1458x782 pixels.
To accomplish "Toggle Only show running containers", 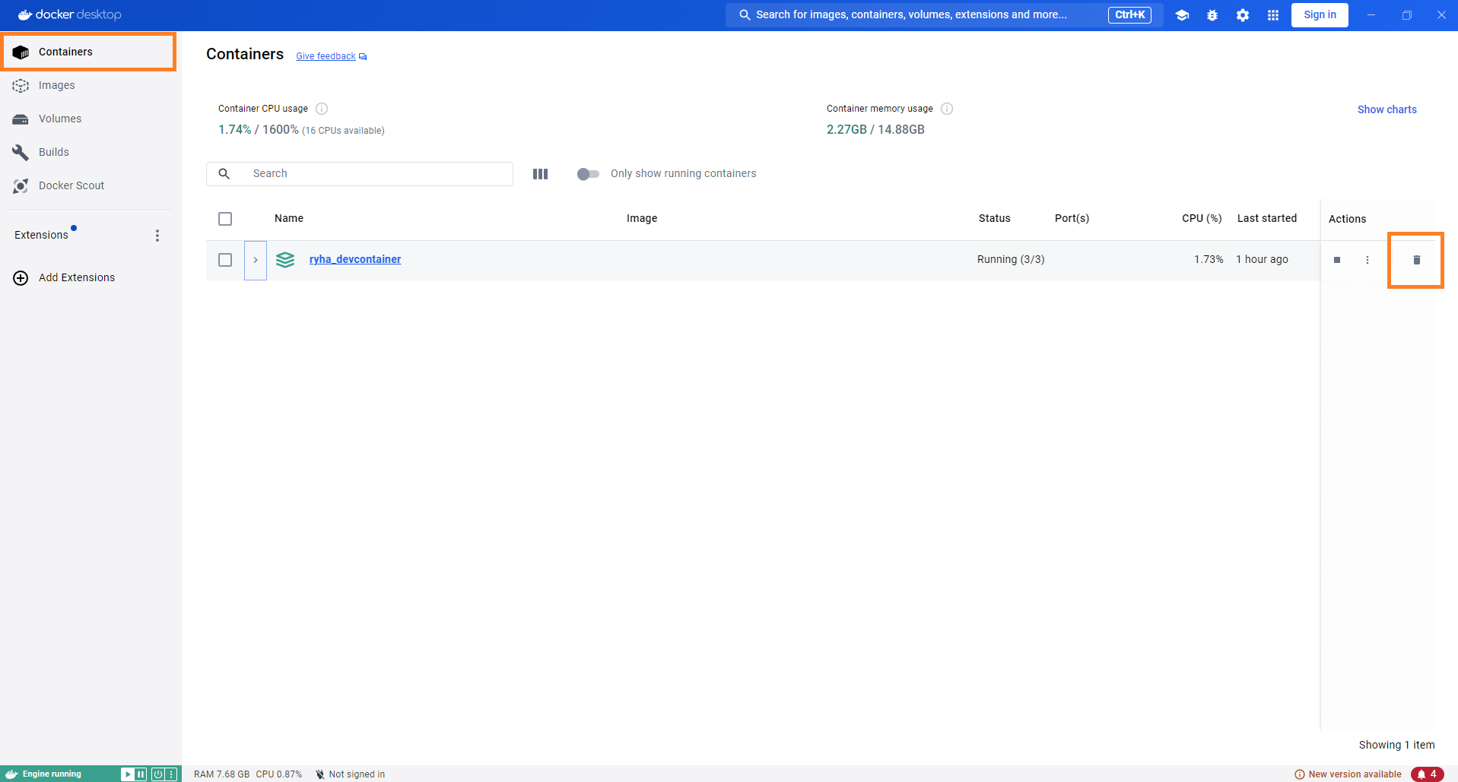I will pos(588,174).
